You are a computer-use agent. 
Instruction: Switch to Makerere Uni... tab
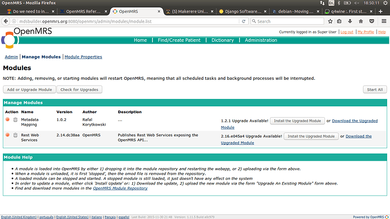(x=190, y=11)
